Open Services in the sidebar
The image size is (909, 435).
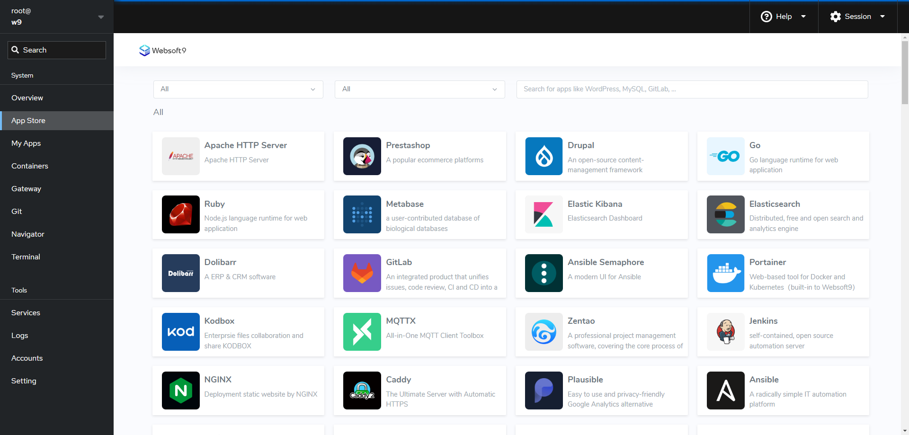tap(57, 313)
